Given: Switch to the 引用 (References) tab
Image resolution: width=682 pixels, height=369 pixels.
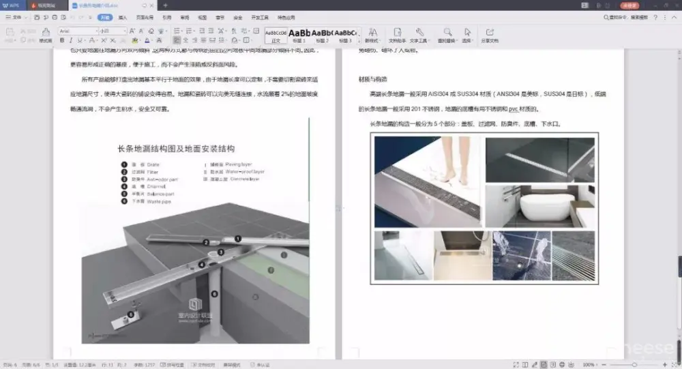Looking at the screenshot, I should pyautogui.click(x=167, y=18).
